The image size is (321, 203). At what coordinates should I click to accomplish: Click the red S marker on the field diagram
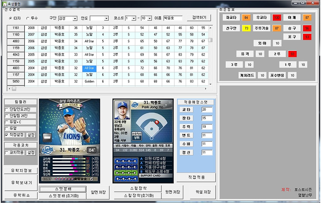(x=157, y=122)
